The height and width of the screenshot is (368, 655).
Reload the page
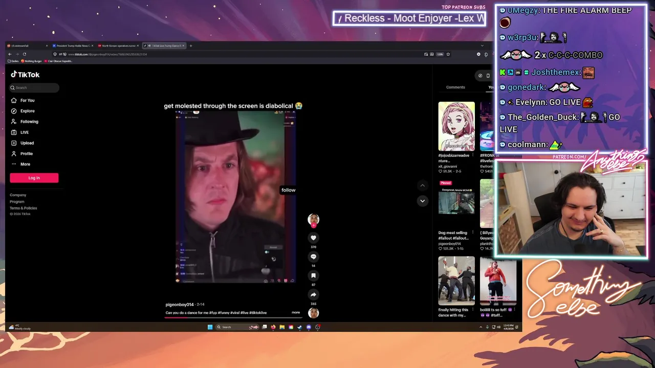click(x=24, y=54)
